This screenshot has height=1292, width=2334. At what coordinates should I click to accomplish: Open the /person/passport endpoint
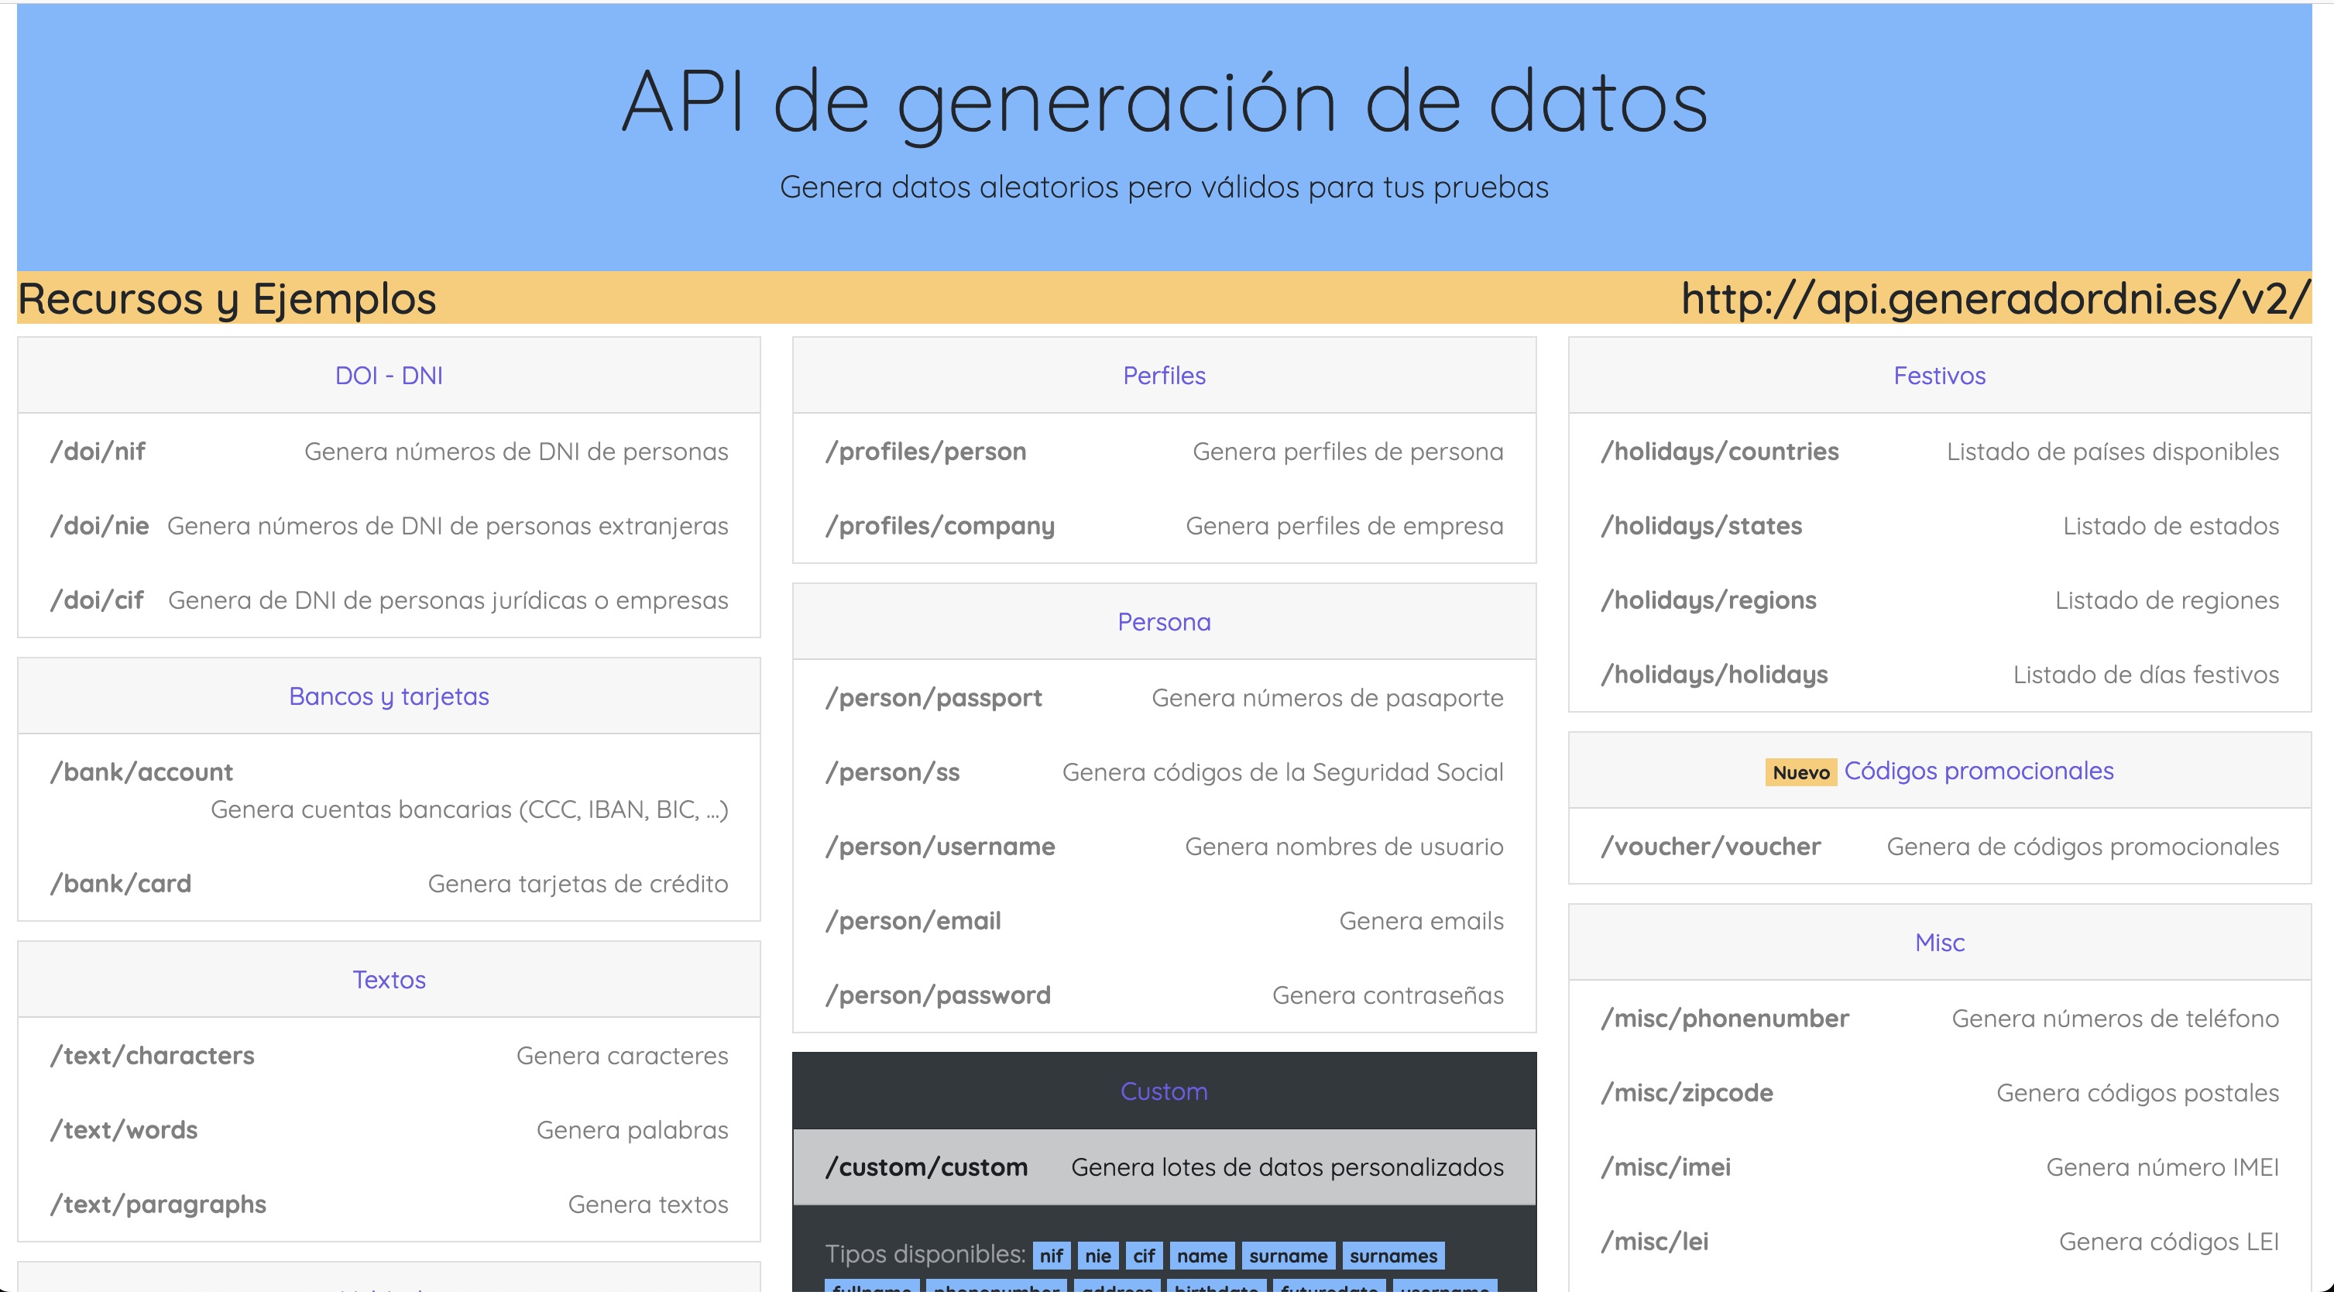coord(934,698)
